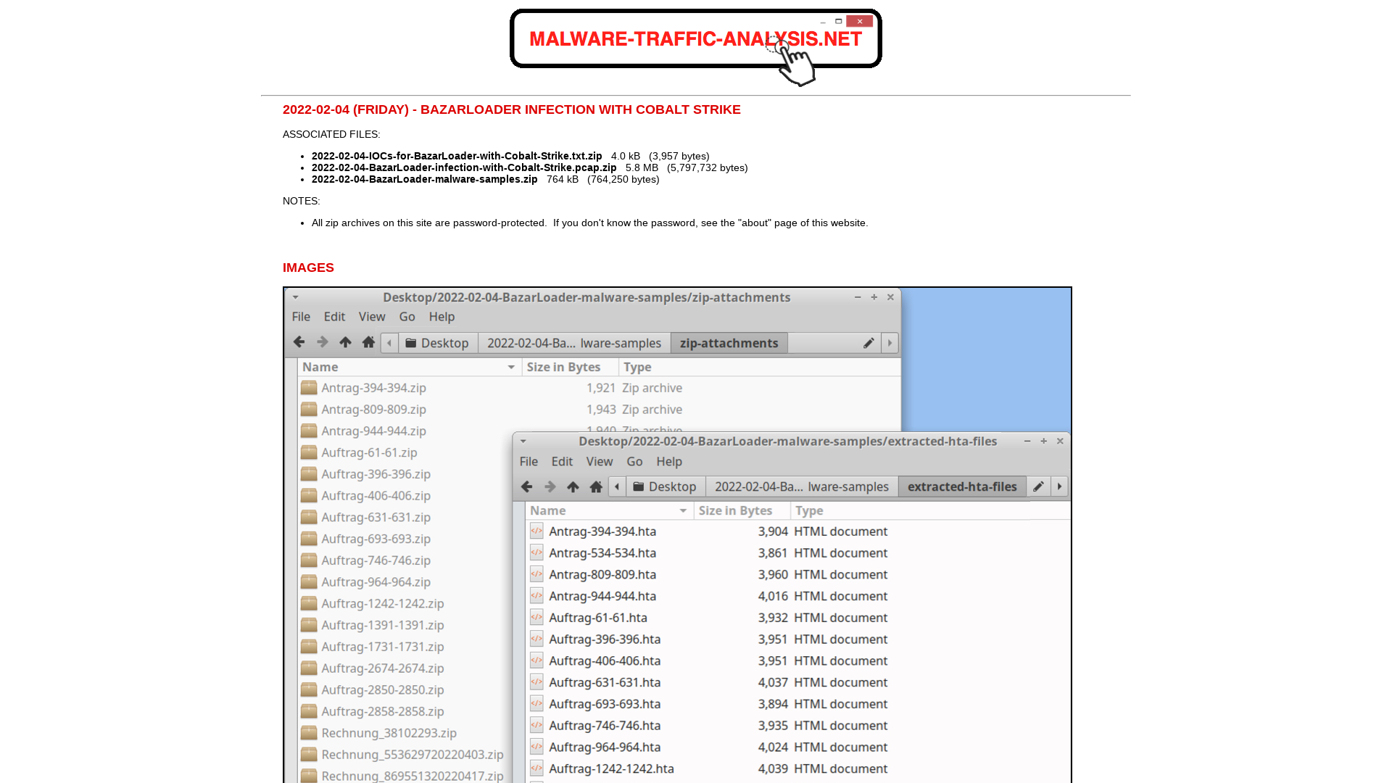
Task: Click HTML file icon beside Auftrag-631-631.hta
Action: pos(536,681)
